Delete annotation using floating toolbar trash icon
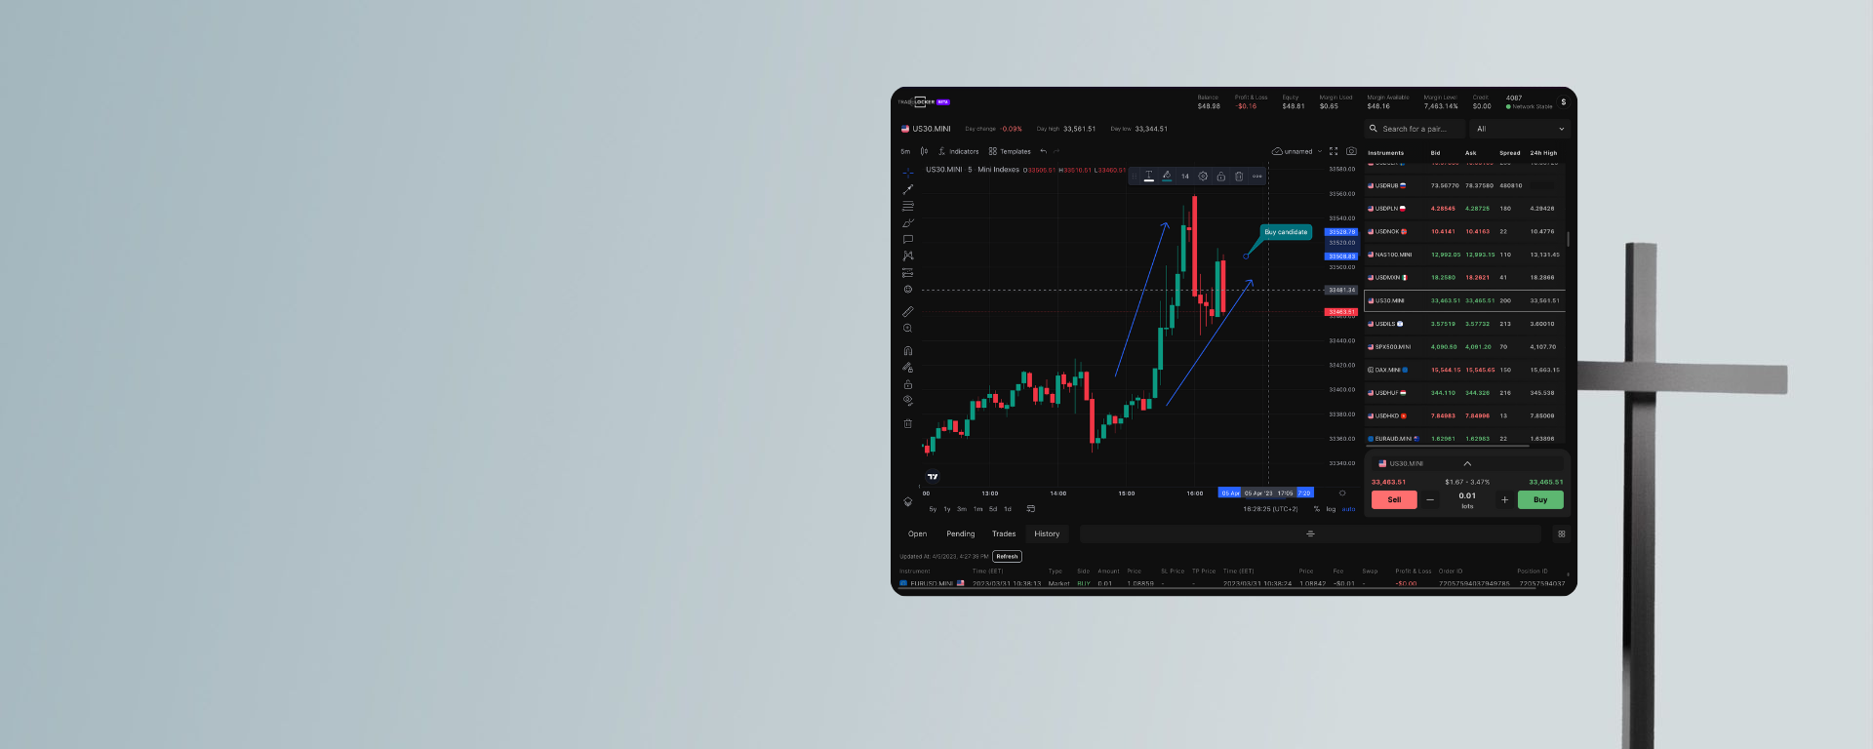 coord(1239,177)
